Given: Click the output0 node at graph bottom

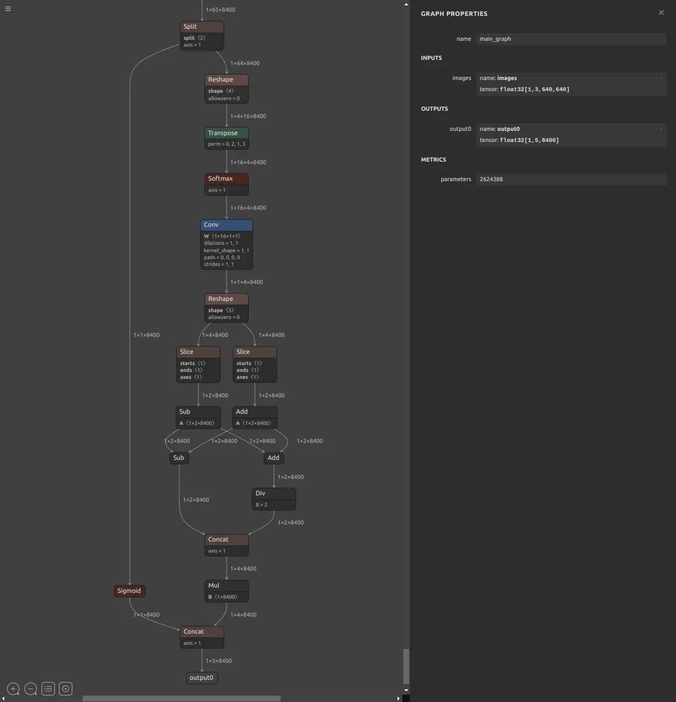Looking at the screenshot, I should coord(201,678).
